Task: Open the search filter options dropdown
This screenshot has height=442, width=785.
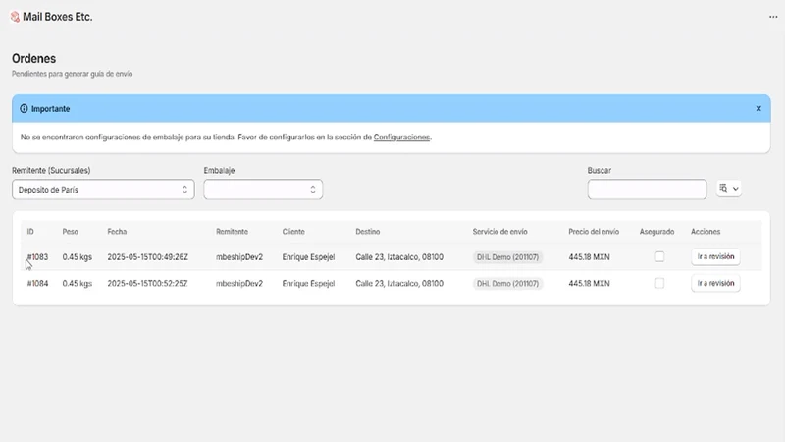Action: pos(729,189)
